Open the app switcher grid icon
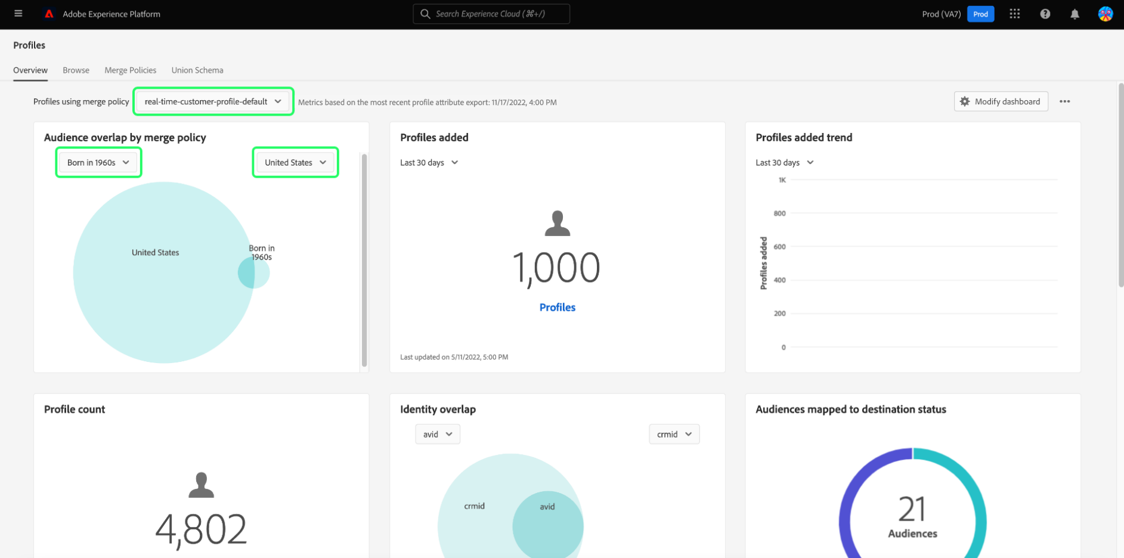This screenshot has width=1124, height=558. pos(1015,14)
